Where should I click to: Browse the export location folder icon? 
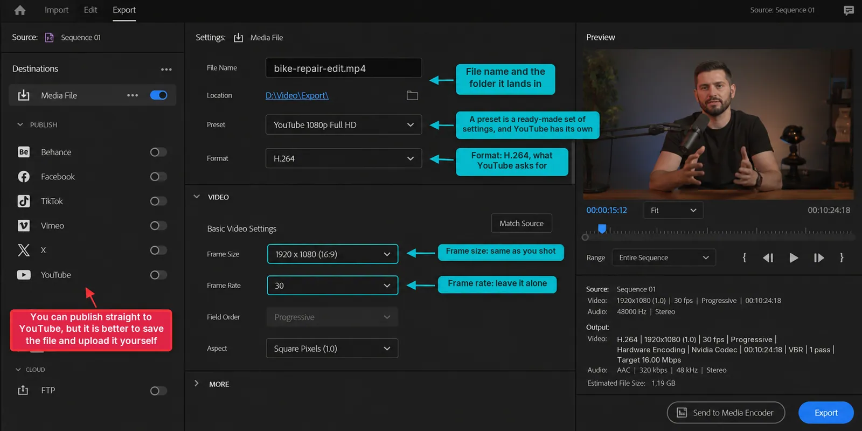click(x=412, y=95)
